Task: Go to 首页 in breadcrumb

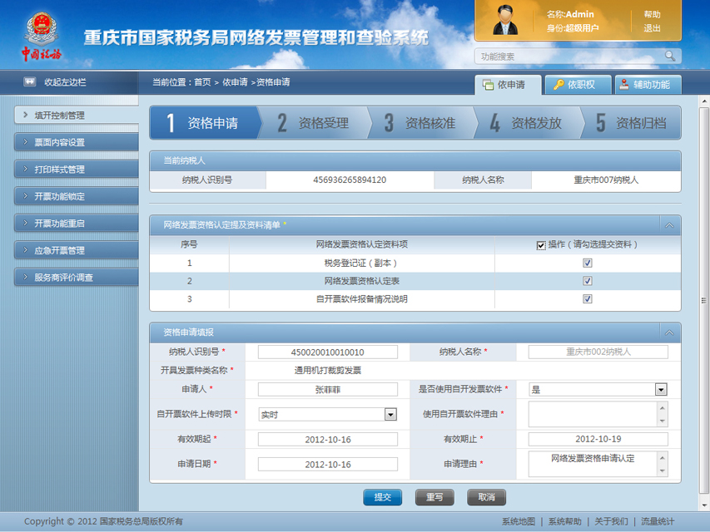Action: pos(202,82)
